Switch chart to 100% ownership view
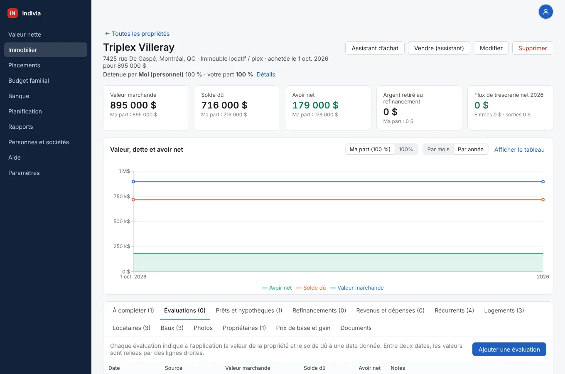Viewport: 565px width, 374px height. tap(406, 149)
